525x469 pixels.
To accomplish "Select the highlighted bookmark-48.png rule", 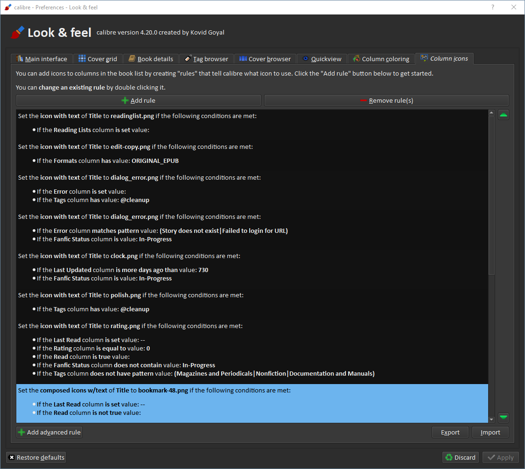I will (252, 403).
